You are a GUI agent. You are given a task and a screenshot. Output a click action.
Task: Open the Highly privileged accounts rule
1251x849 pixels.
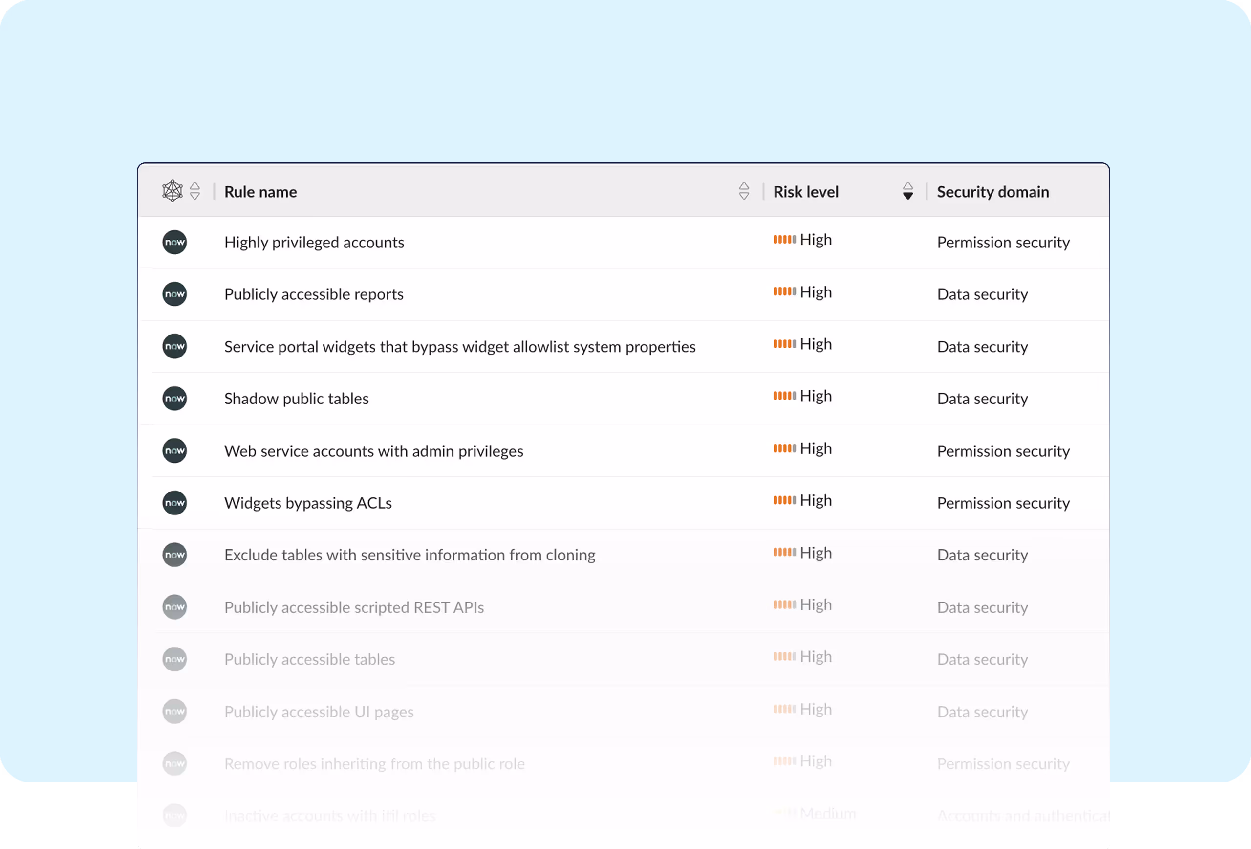[314, 243]
